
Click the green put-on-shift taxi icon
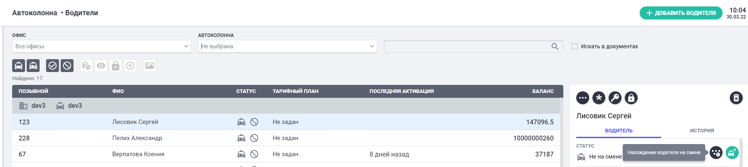[x=732, y=153]
